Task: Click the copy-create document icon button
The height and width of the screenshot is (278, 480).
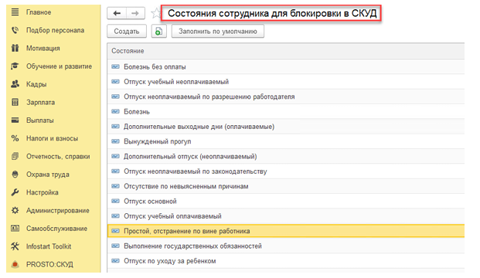Action: 159,31
